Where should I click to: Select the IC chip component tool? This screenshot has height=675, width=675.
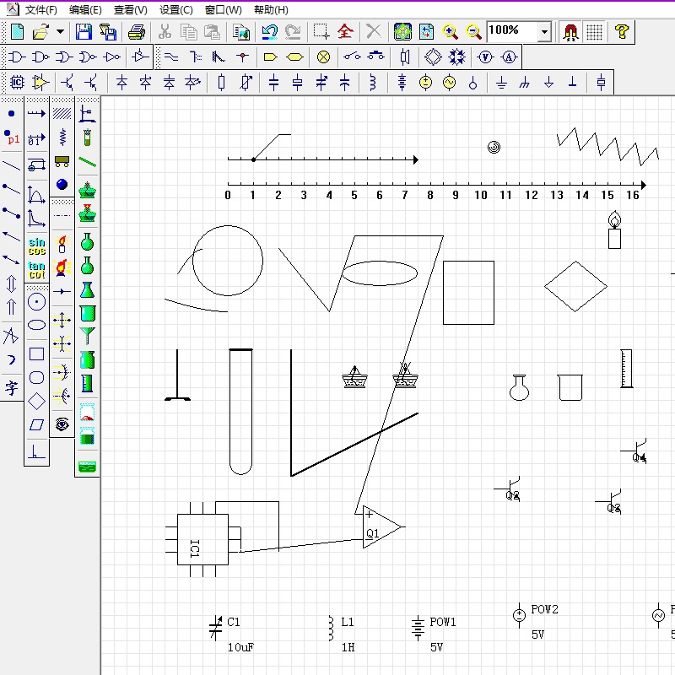tap(17, 82)
